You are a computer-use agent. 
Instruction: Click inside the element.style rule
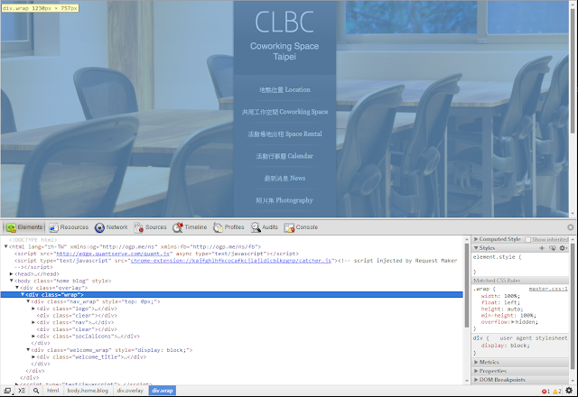pyautogui.click(x=520, y=264)
